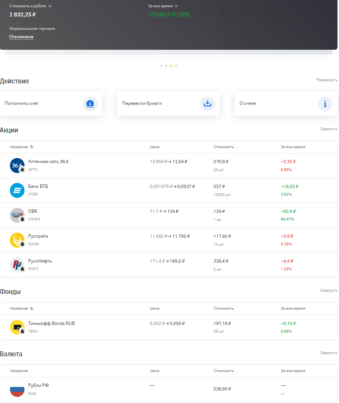Open the За все время period dropdown
Image resolution: width=339 pixels, height=403 pixels.
(x=163, y=6)
